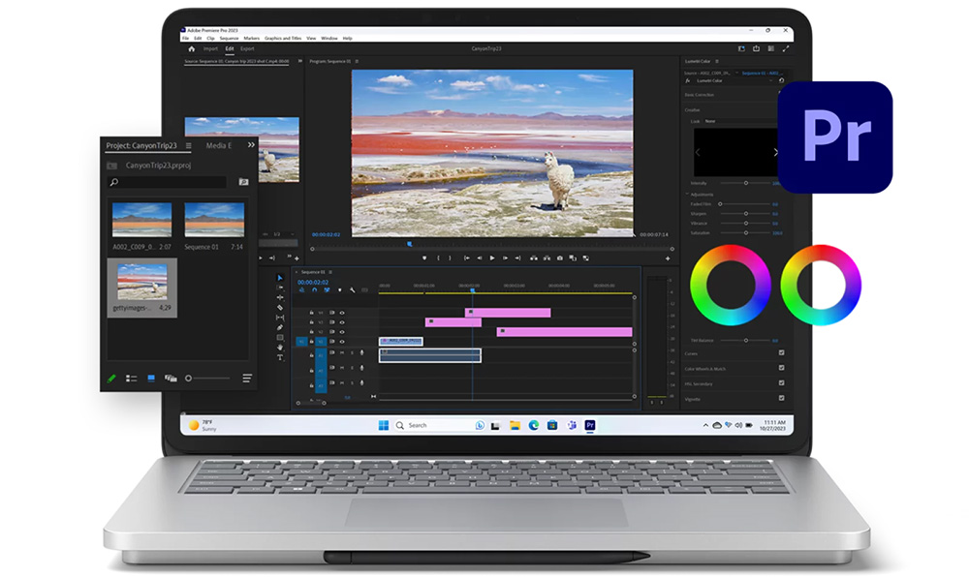Step back one frame in Program monitor

coord(480,258)
